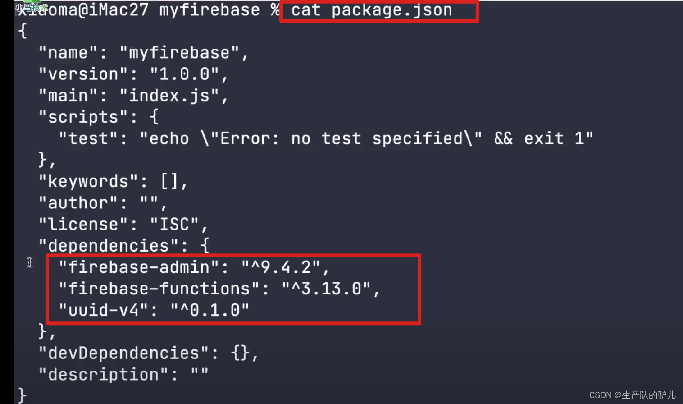Click the CSDN watermark text
683x404 pixels.
point(632,395)
